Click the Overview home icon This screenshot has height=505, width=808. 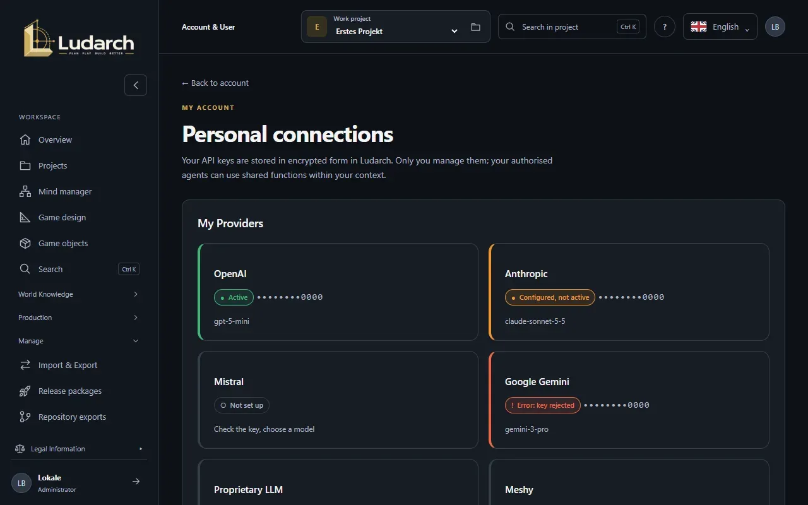pos(25,140)
